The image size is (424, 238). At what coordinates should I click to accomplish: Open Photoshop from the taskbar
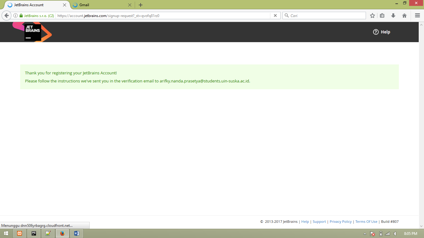click(34, 233)
